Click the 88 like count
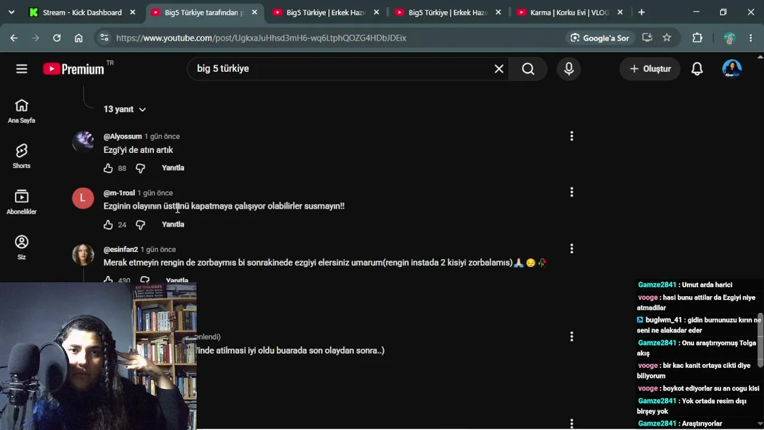 (122, 168)
